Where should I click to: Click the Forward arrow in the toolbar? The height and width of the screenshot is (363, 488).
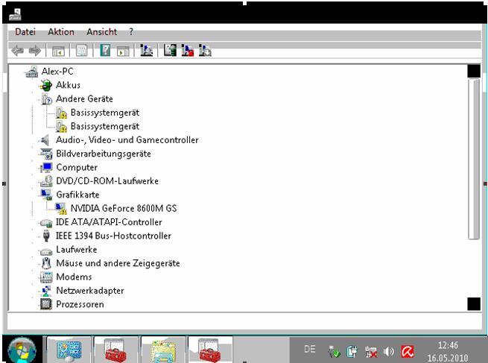click(34, 51)
